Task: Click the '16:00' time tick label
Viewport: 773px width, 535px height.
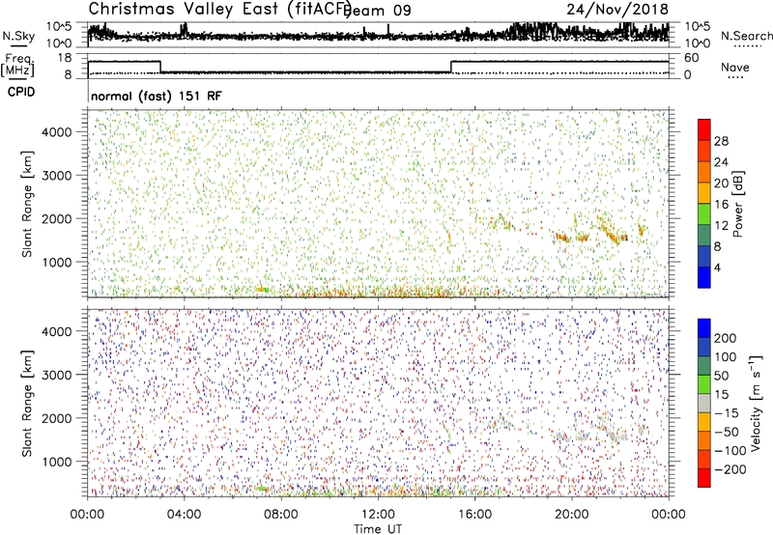Action: (x=474, y=515)
